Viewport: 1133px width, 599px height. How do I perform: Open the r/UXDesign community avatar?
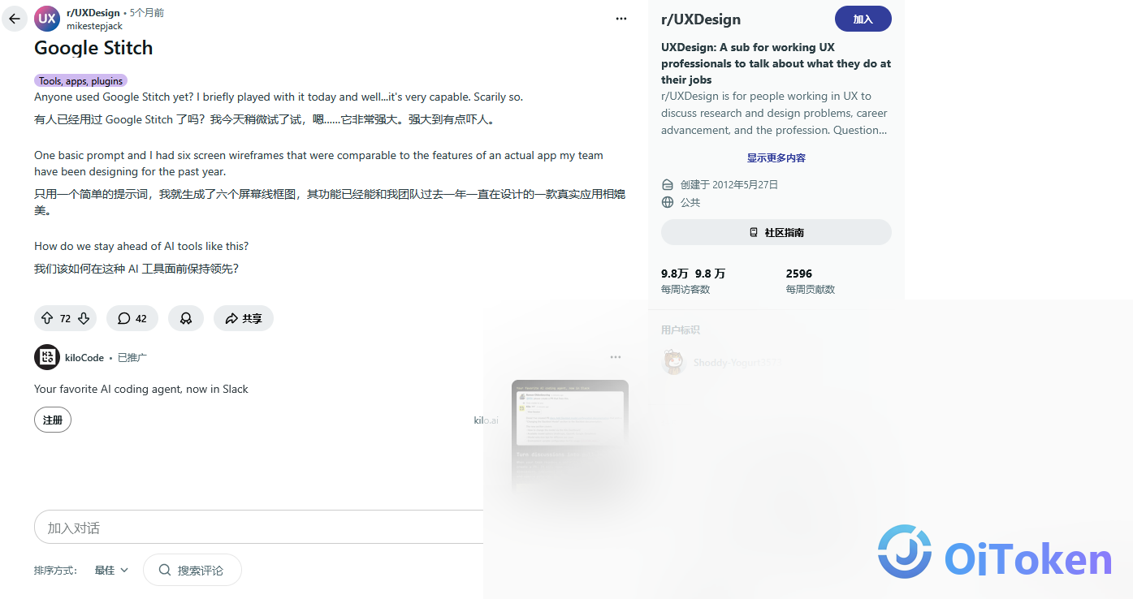coord(47,19)
